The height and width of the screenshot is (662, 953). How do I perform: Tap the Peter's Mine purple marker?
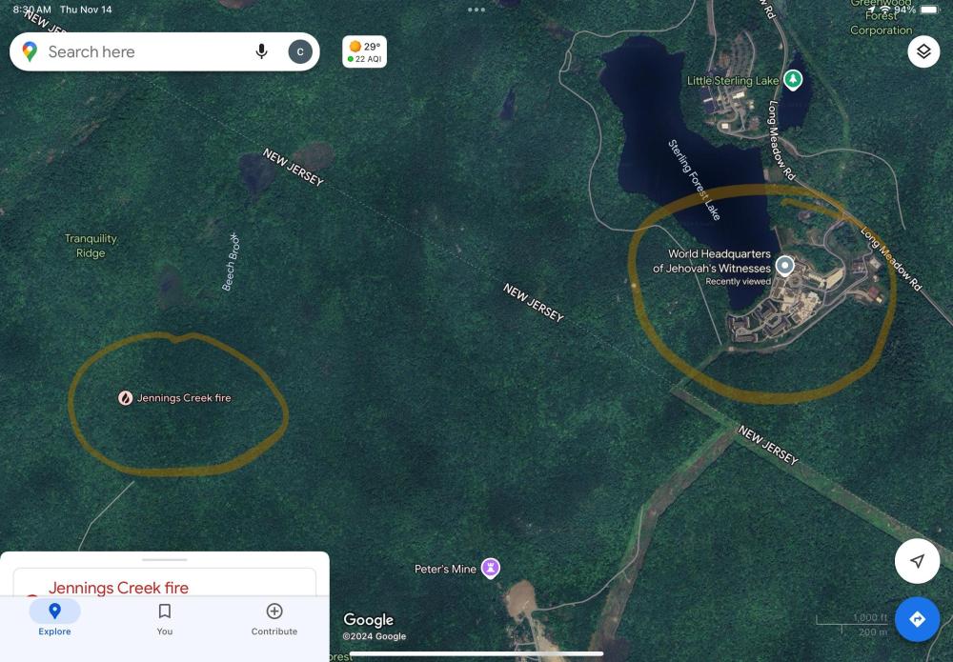(x=491, y=569)
